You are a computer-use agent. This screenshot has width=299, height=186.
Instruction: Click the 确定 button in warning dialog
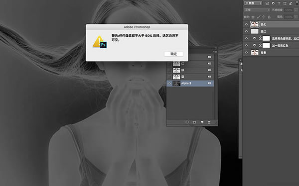173,54
